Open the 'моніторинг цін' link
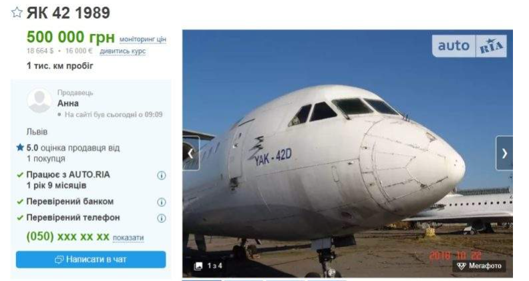The height and width of the screenshot is (281, 529). pyautogui.click(x=142, y=39)
